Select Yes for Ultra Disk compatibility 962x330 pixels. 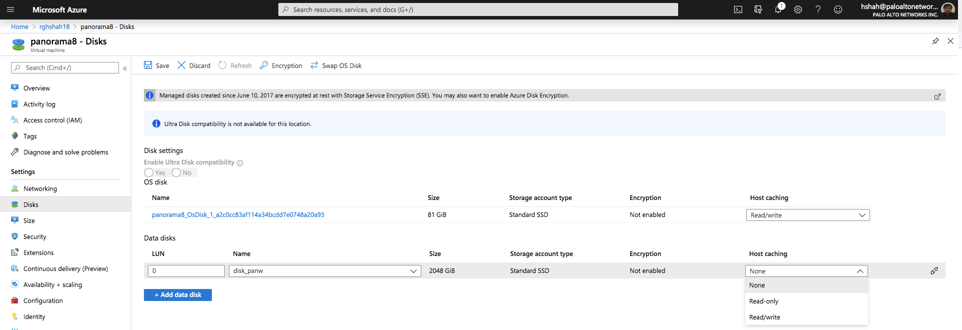149,172
